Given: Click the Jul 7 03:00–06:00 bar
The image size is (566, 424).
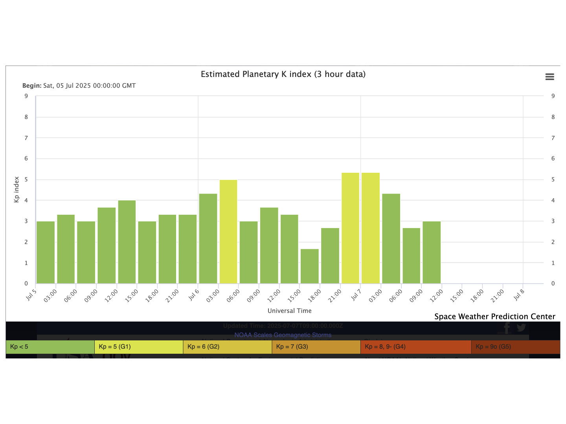Looking at the screenshot, I should coord(391,239).
